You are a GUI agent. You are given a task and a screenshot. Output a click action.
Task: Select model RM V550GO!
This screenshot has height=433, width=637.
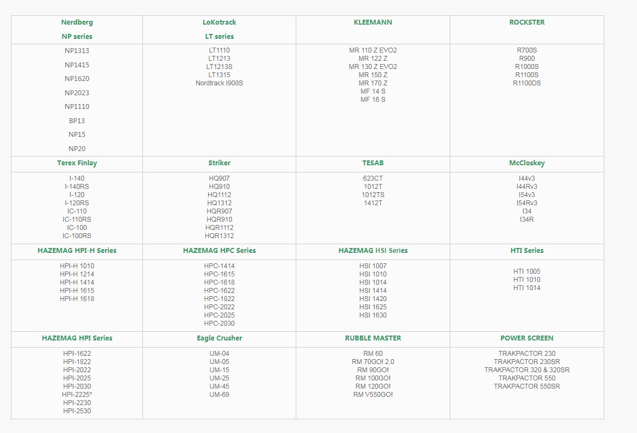point(373,395)
